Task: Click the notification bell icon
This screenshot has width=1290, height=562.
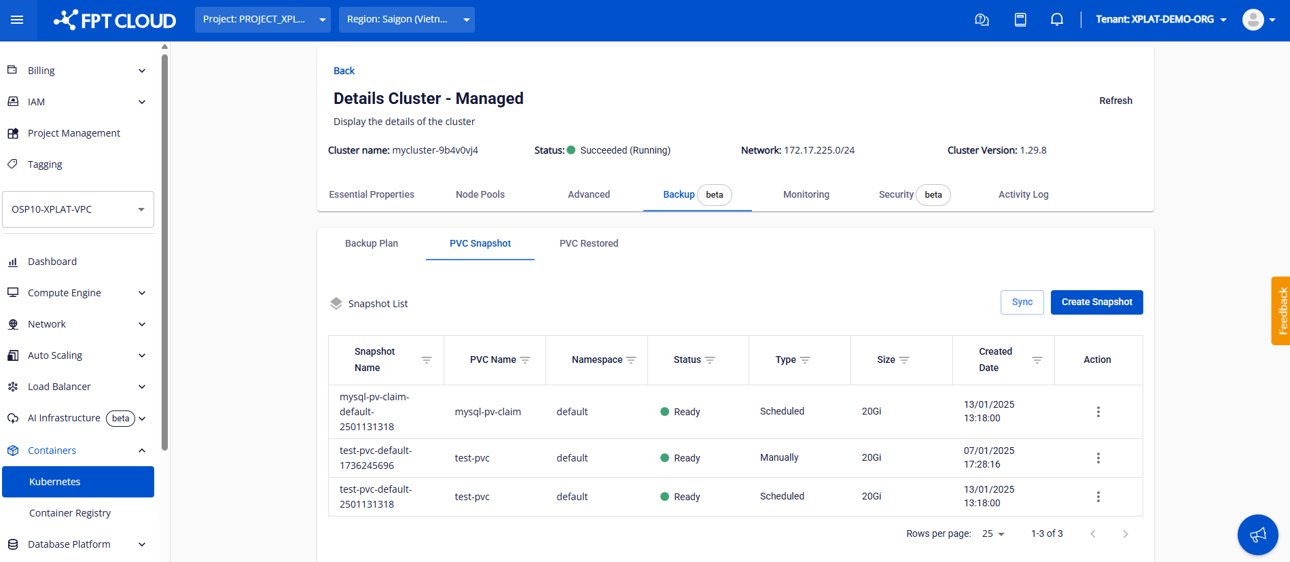Action: pyautogui.click(x=1056, y=20)
